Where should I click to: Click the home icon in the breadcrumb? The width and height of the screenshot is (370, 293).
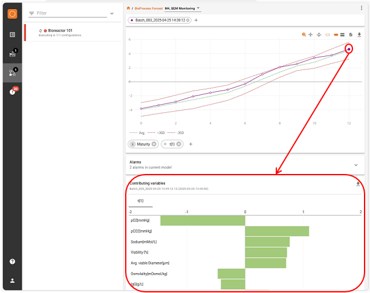pyautogui.click(x=128, y=8)
